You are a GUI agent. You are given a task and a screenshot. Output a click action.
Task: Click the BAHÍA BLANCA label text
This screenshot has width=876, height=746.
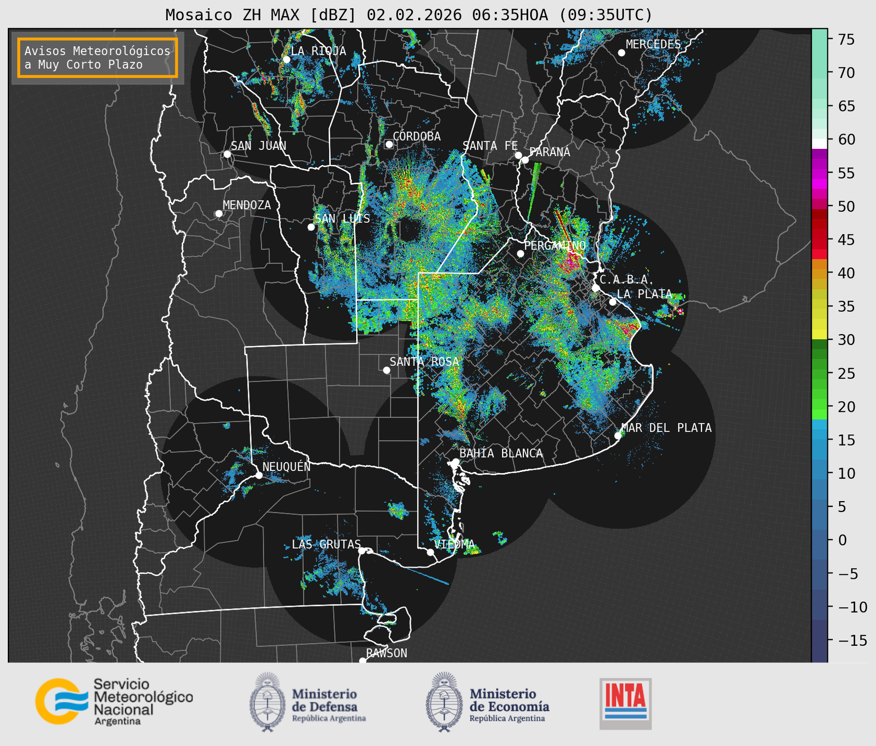(501, 453)
